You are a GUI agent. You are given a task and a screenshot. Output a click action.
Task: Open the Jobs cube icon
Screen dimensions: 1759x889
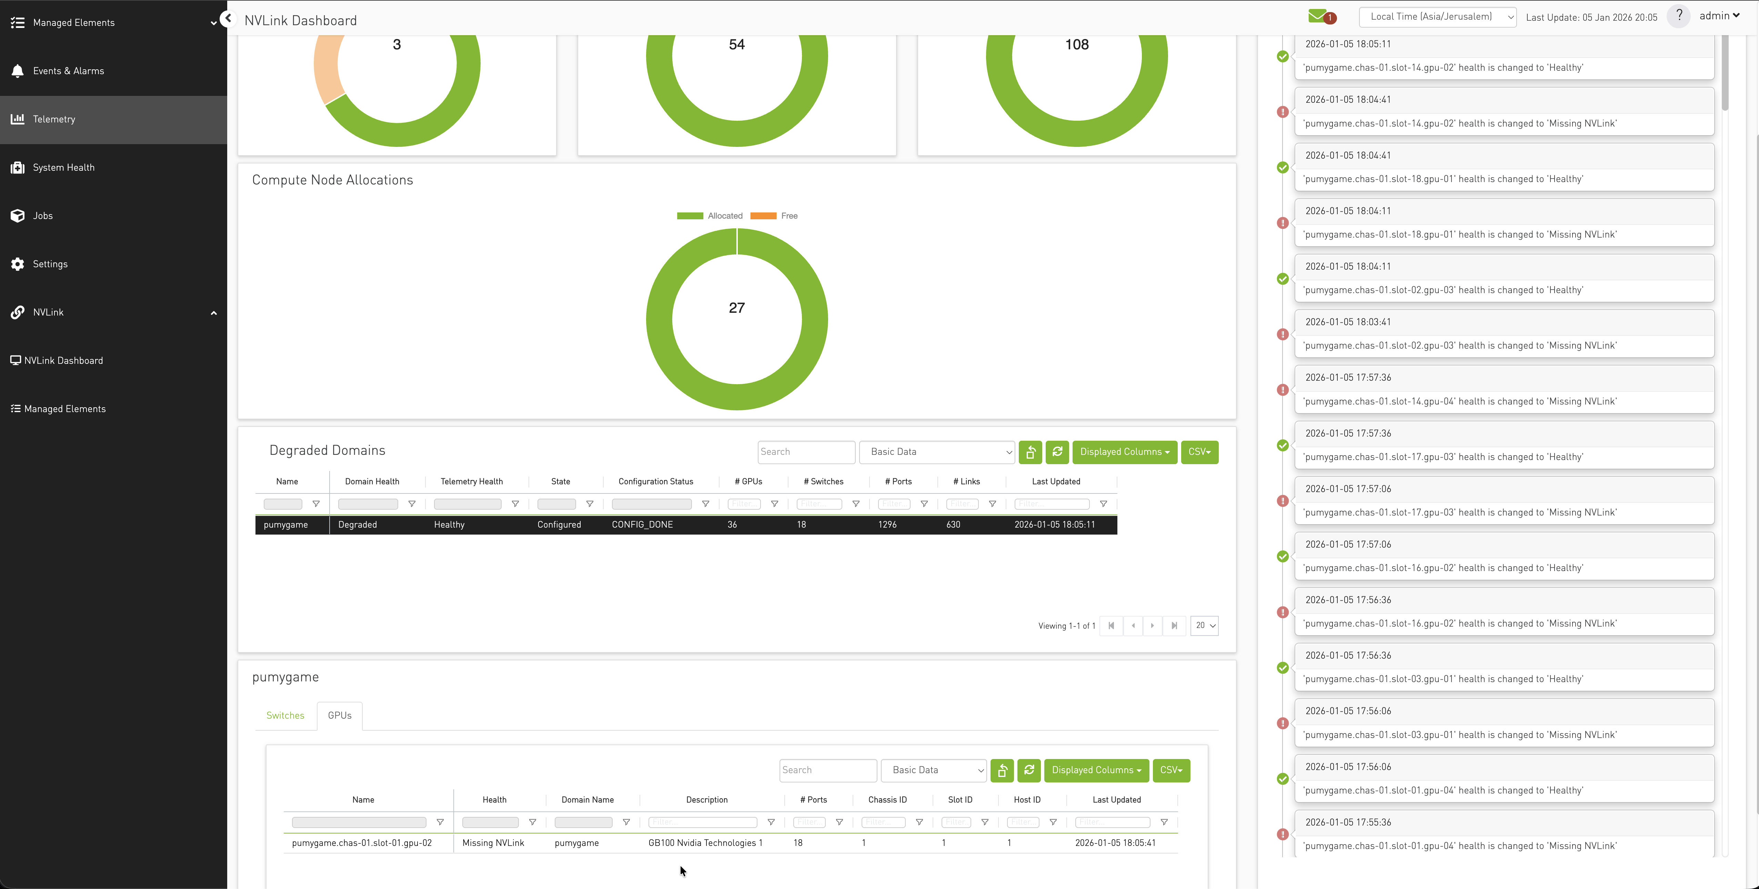(18, 216)
